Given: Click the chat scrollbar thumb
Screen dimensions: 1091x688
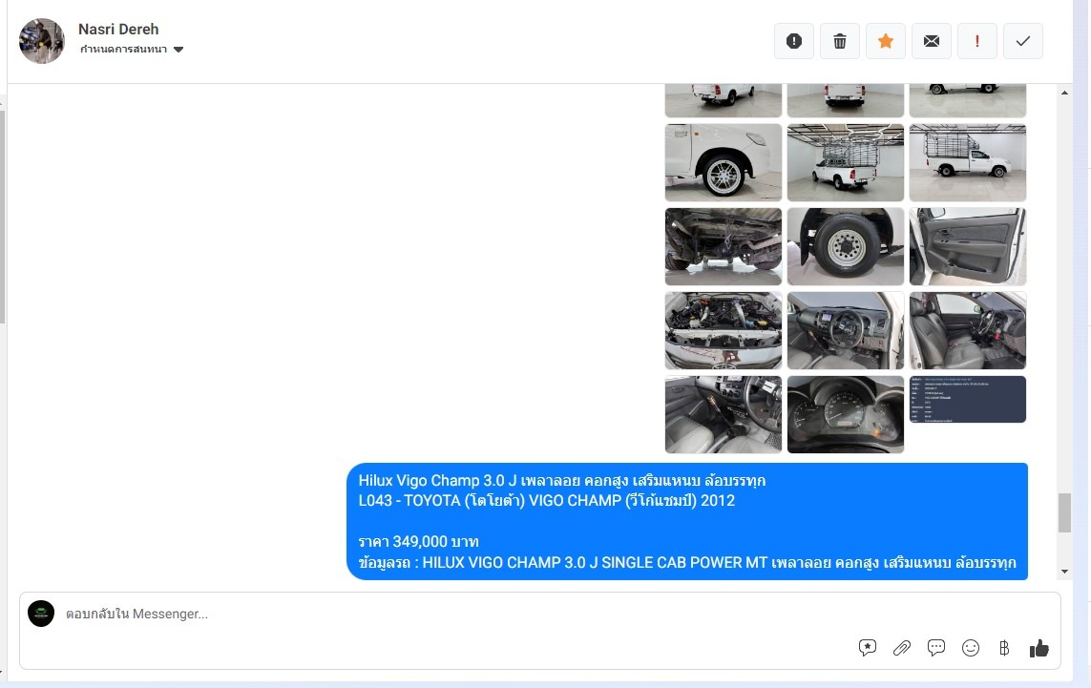Looking at the screenshot, I should point(1064,512).
